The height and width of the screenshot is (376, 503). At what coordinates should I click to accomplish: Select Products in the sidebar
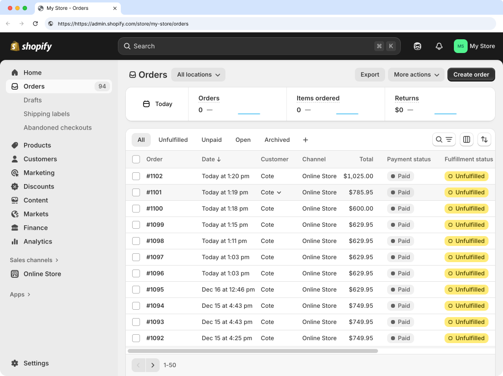tap(38, 145)
